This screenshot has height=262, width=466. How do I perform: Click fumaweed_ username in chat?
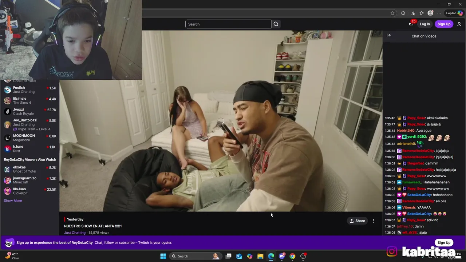pos(412,182)
